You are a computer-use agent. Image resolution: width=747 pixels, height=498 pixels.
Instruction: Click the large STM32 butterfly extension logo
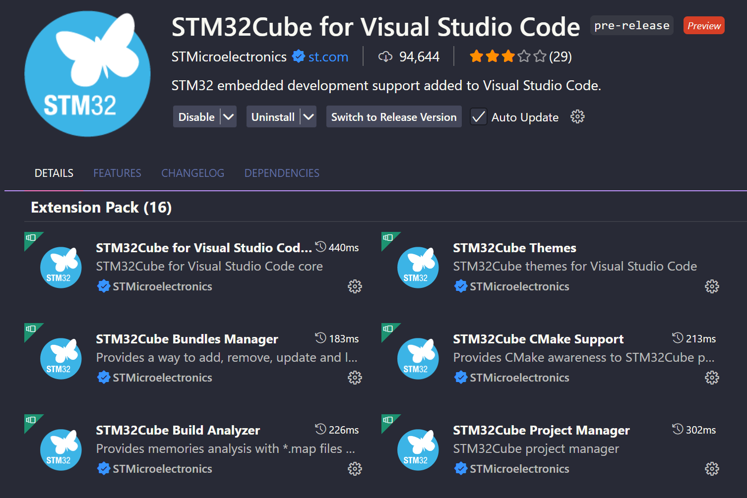click(x=87, y=74)
